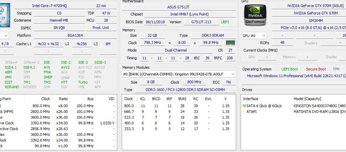346x152 pixels.
Task: Click the AVX2 feature label
Action: coord(65,68)
